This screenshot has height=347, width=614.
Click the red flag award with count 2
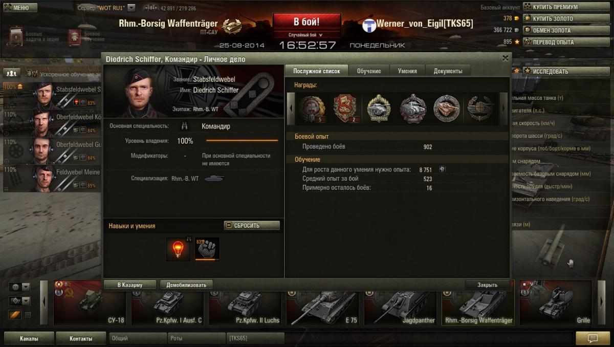(347, 109)
